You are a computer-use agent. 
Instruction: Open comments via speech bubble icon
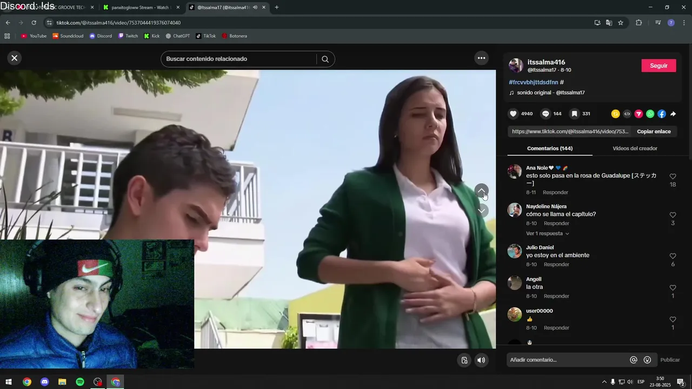coord(545,114)
